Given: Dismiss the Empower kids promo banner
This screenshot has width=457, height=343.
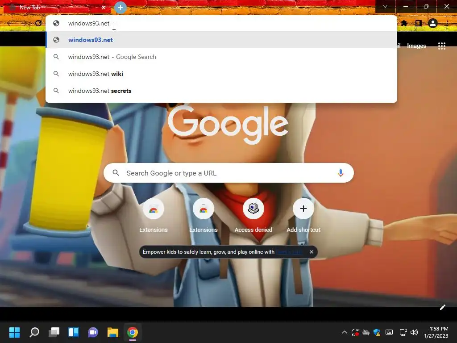Looking at the screenshot, I should coord(311,252).
